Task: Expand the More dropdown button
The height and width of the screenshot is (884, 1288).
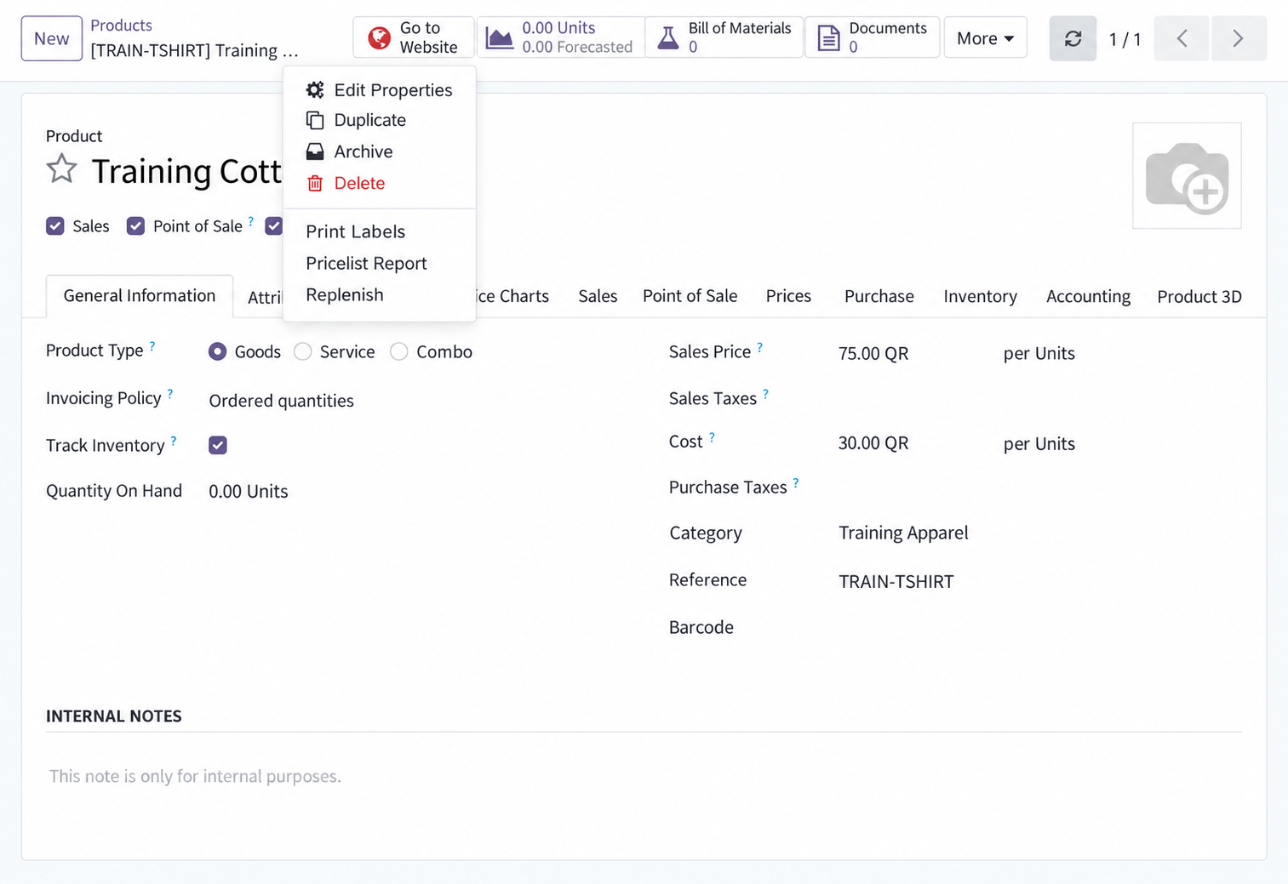Action: tap(985, 38)
